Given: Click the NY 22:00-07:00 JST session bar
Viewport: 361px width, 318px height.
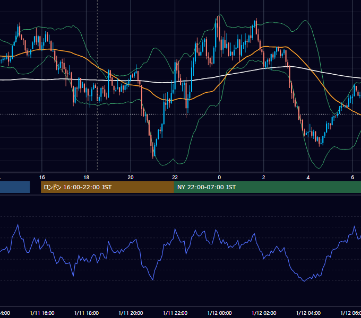Looking at the screenshot, I should 267,187.
